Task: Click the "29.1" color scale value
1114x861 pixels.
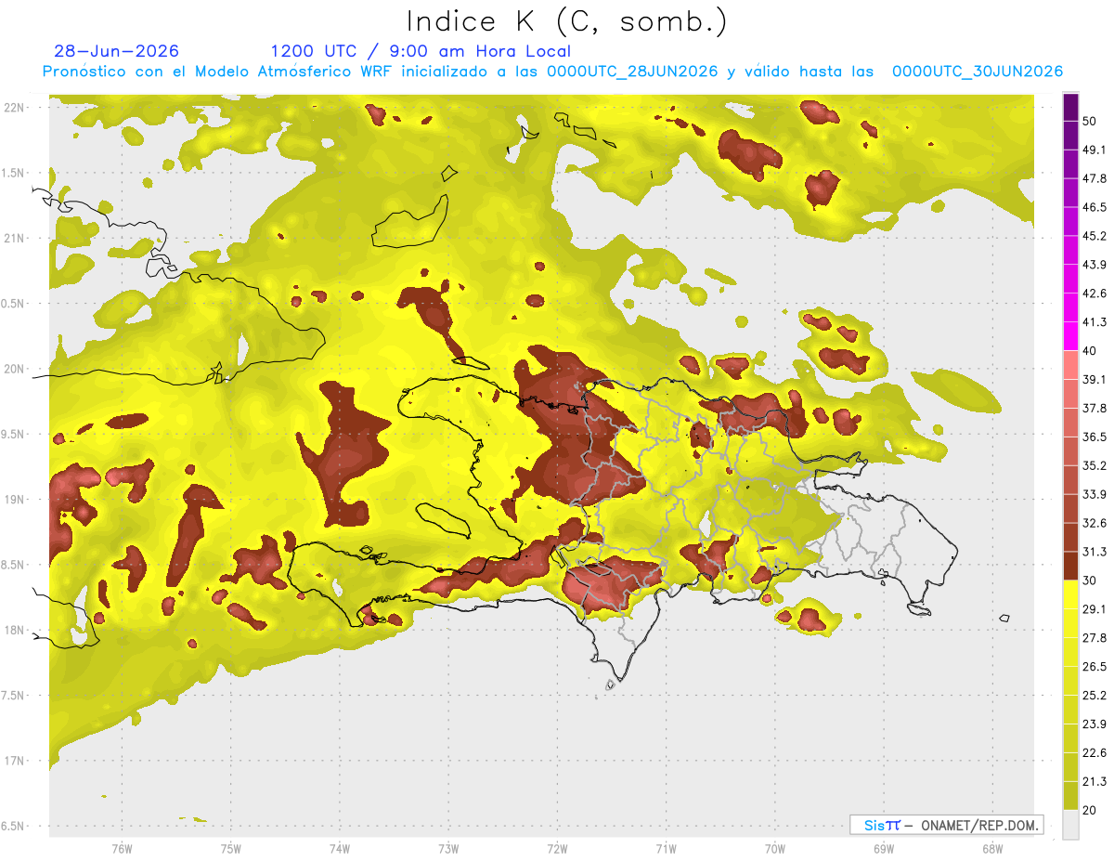Action: tap(1095, 609)
